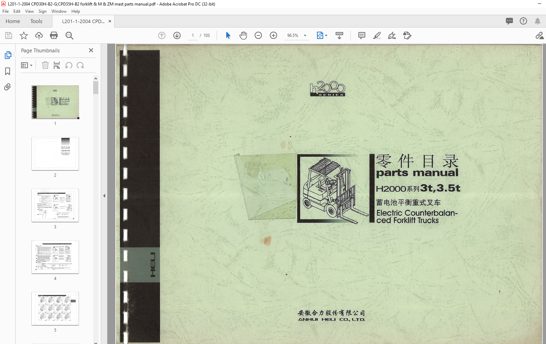Open the Edit menu
The width and height of the screenshot is (546, 344).
click(x=17, y=11)
